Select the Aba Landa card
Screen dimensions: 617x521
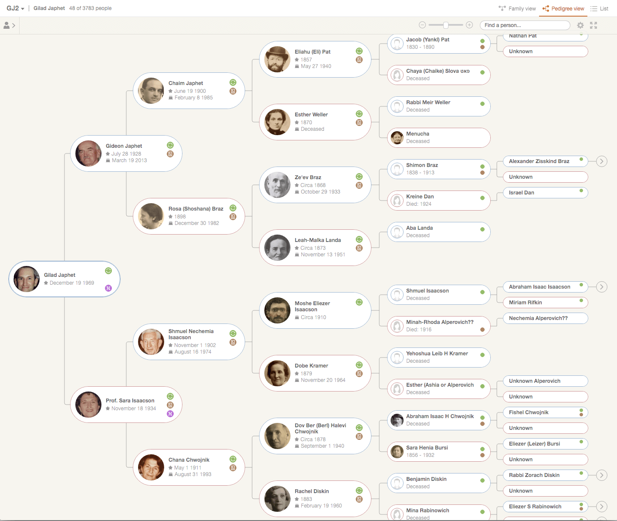click(439, 232)
